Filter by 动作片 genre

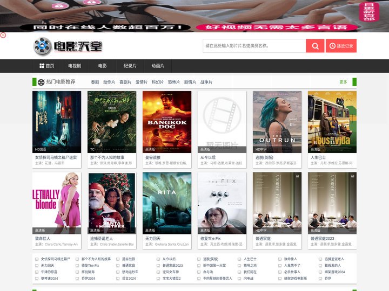109,82
